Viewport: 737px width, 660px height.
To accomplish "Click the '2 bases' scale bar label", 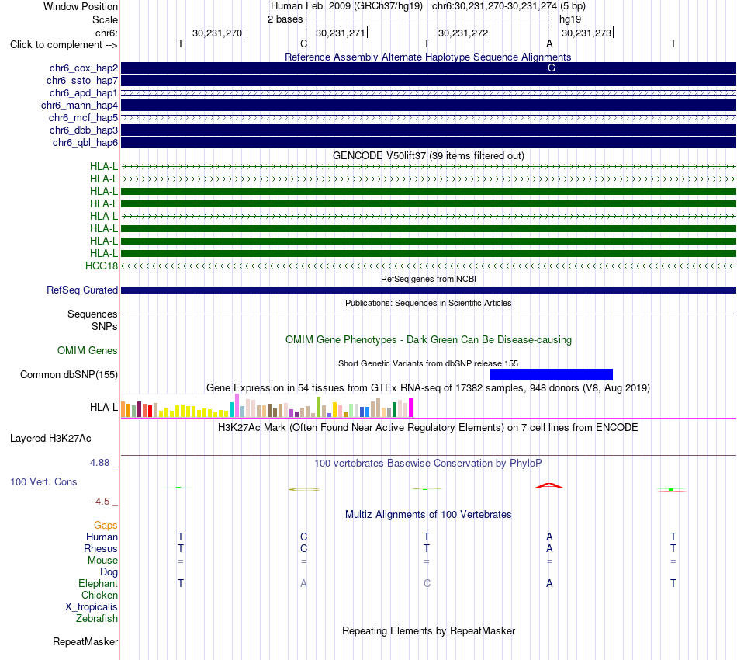I will point(285,19).
